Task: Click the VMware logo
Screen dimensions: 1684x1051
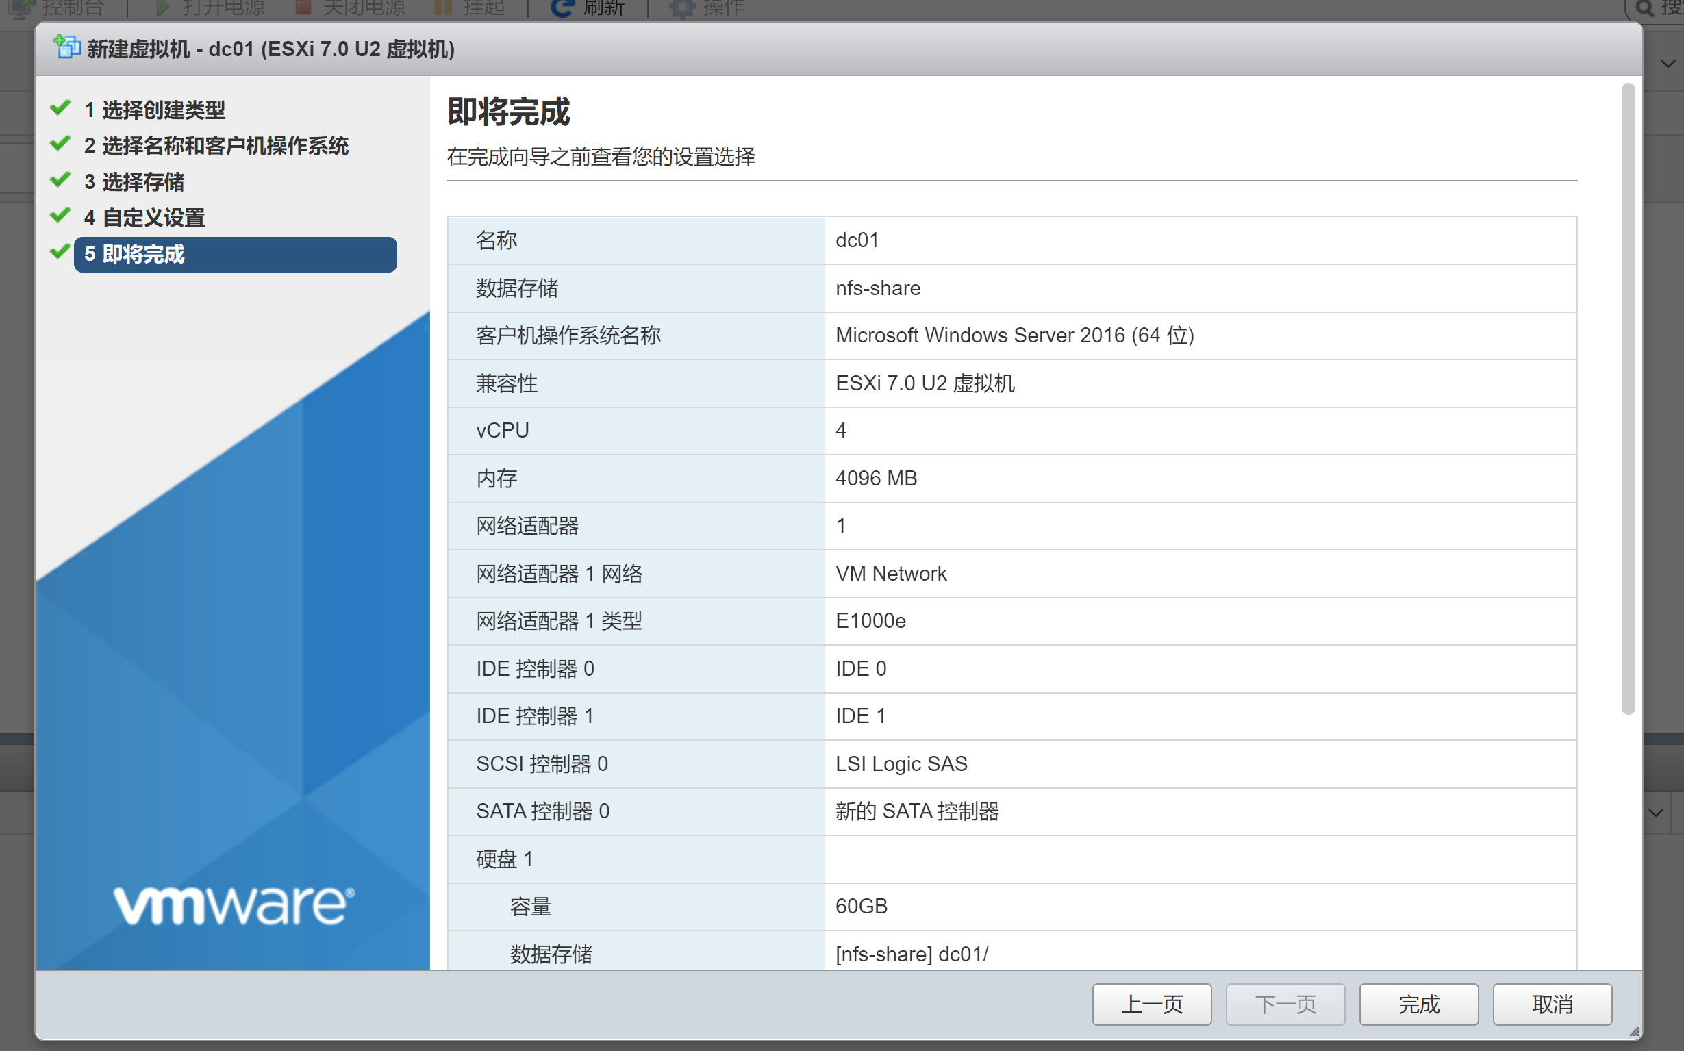Action: coord(234,905)
